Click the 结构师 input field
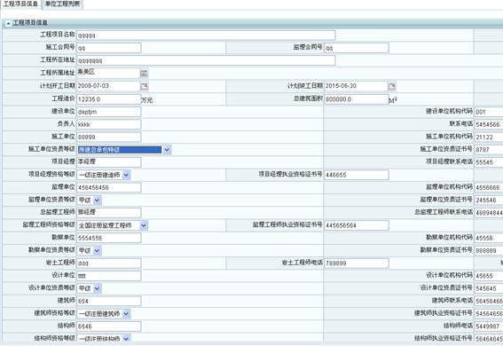The height and width of the screenshot is (346, 503). click(109, 326)
